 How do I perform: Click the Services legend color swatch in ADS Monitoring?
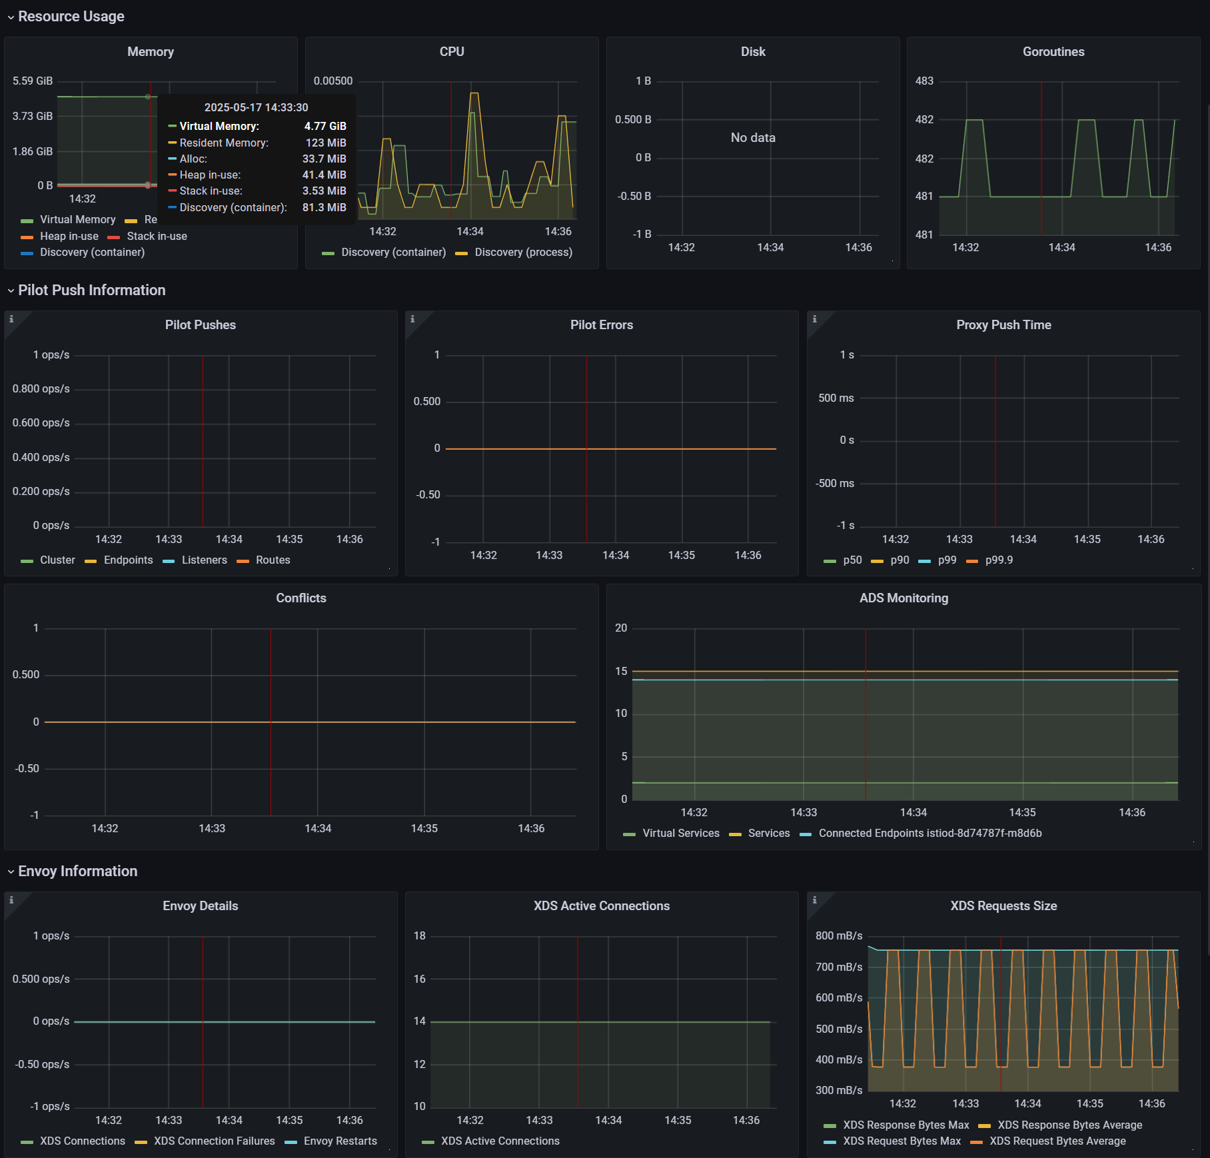point(735,834)
